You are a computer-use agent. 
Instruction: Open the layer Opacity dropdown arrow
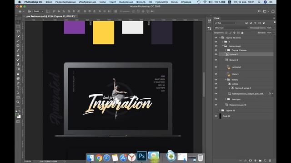coord(274,28)
